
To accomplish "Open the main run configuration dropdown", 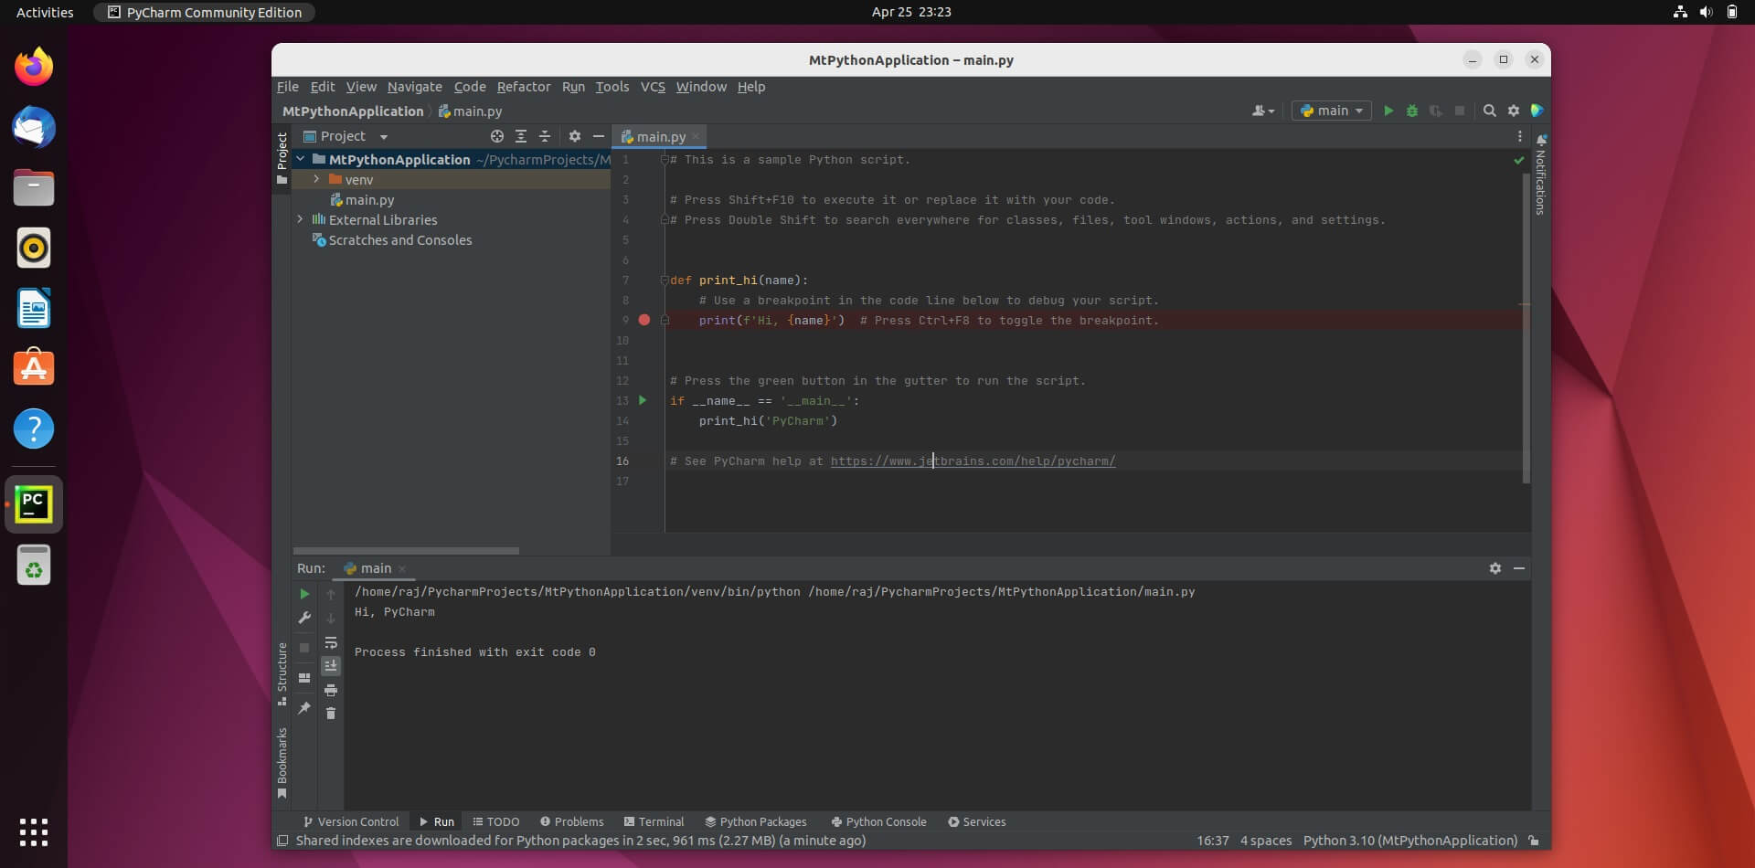I will click(1331, 111).
